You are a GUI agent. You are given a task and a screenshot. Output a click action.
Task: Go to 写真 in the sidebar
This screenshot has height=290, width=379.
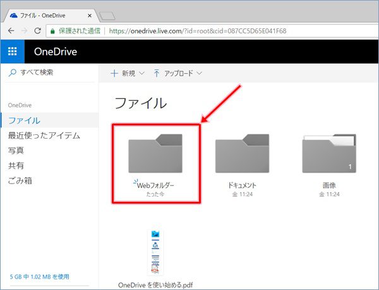coord(16,150)
